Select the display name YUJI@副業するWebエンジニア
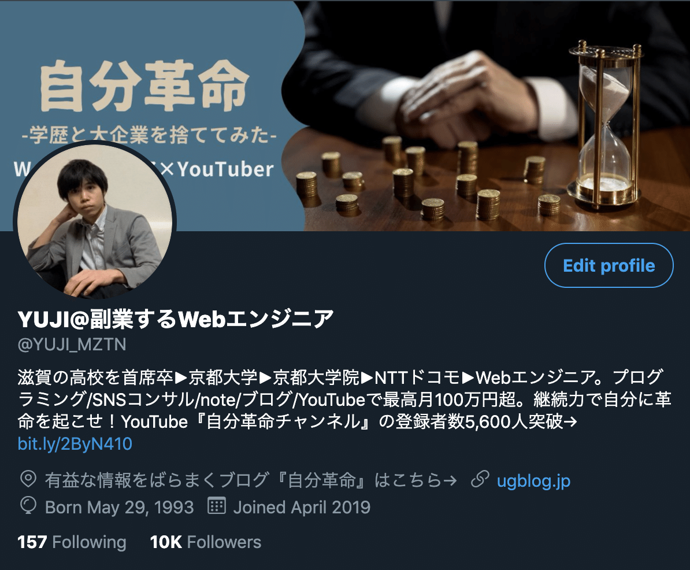 pyautogui.click(x=176, y=319)
